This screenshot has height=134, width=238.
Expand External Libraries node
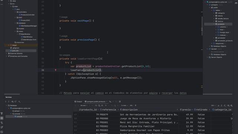(x=7, y=54)
